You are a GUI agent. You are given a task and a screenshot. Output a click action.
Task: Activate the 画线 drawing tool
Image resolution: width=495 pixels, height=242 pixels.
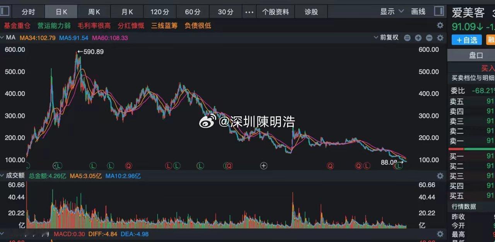pyautogui.click(x=418, y=12)
